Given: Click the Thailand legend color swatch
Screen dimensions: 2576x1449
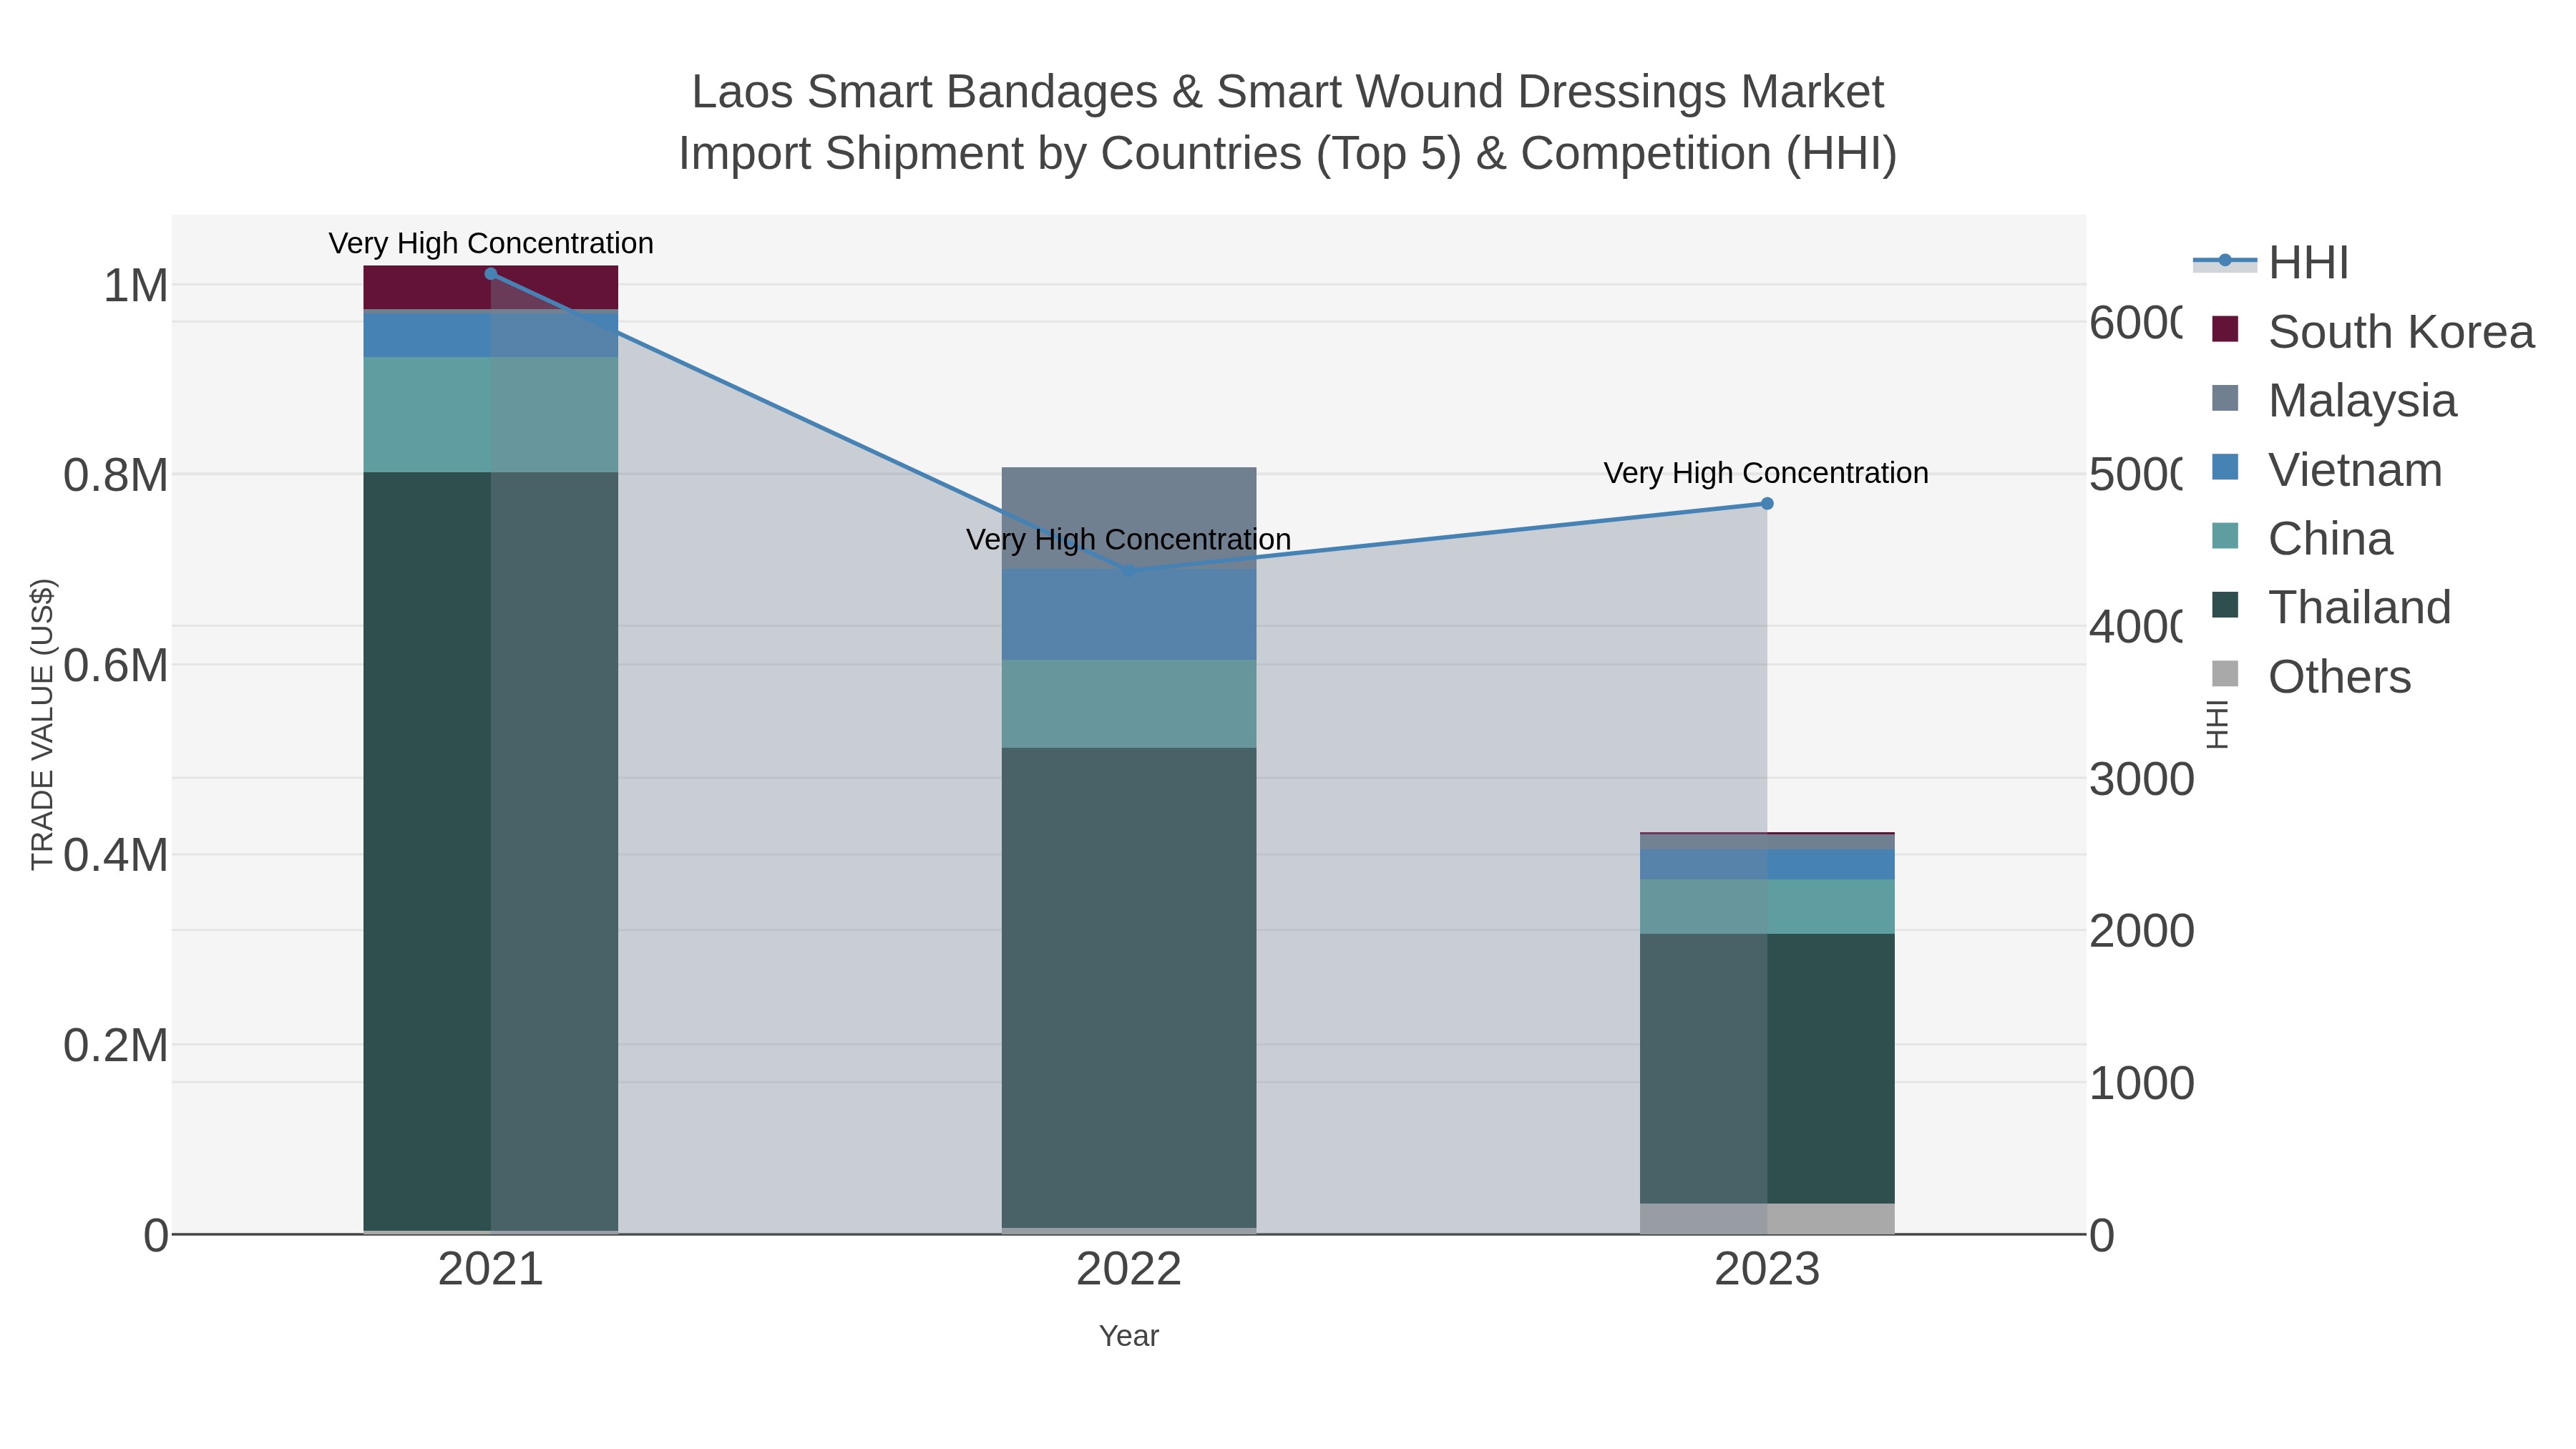Looking at the screenshot, I should coord(2225,605).
